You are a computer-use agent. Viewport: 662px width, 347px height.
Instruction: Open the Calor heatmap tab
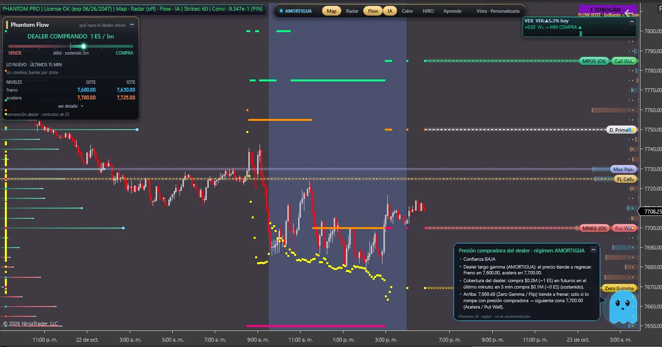click(407, 11)
